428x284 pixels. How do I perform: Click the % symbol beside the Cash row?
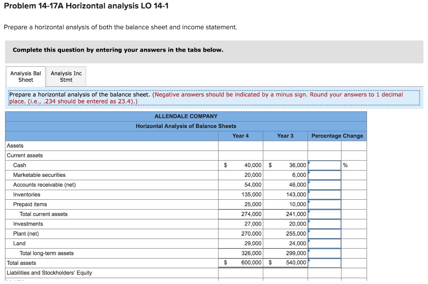coord(345,165)
